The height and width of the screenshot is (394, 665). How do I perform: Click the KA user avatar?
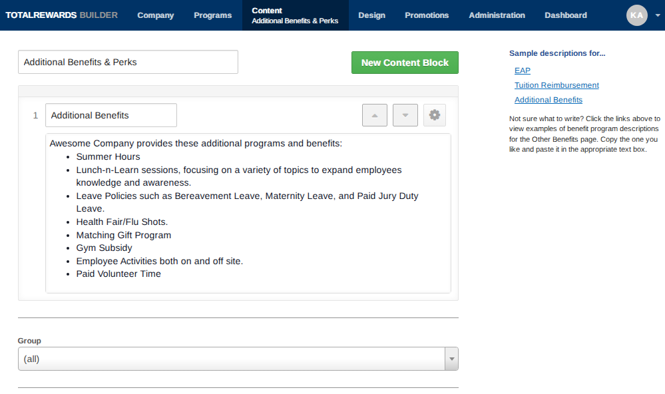point(636,15)
